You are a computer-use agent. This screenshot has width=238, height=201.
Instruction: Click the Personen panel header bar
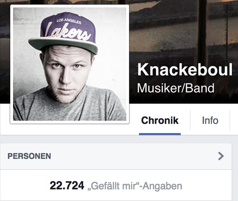(116, 156)
